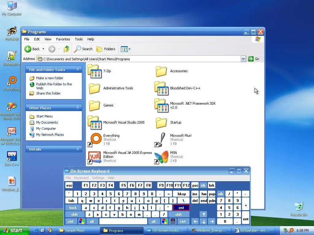The image size is (314, 235).
Task: Expand the Details panel
Action: point(78,149)
